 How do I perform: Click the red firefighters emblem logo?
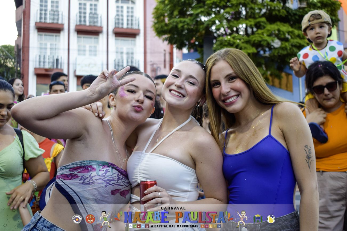[x=90, y=219]
